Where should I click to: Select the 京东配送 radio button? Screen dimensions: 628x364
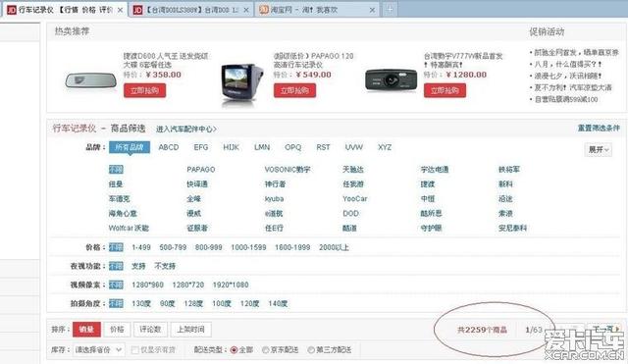click(x=265, y=350)
